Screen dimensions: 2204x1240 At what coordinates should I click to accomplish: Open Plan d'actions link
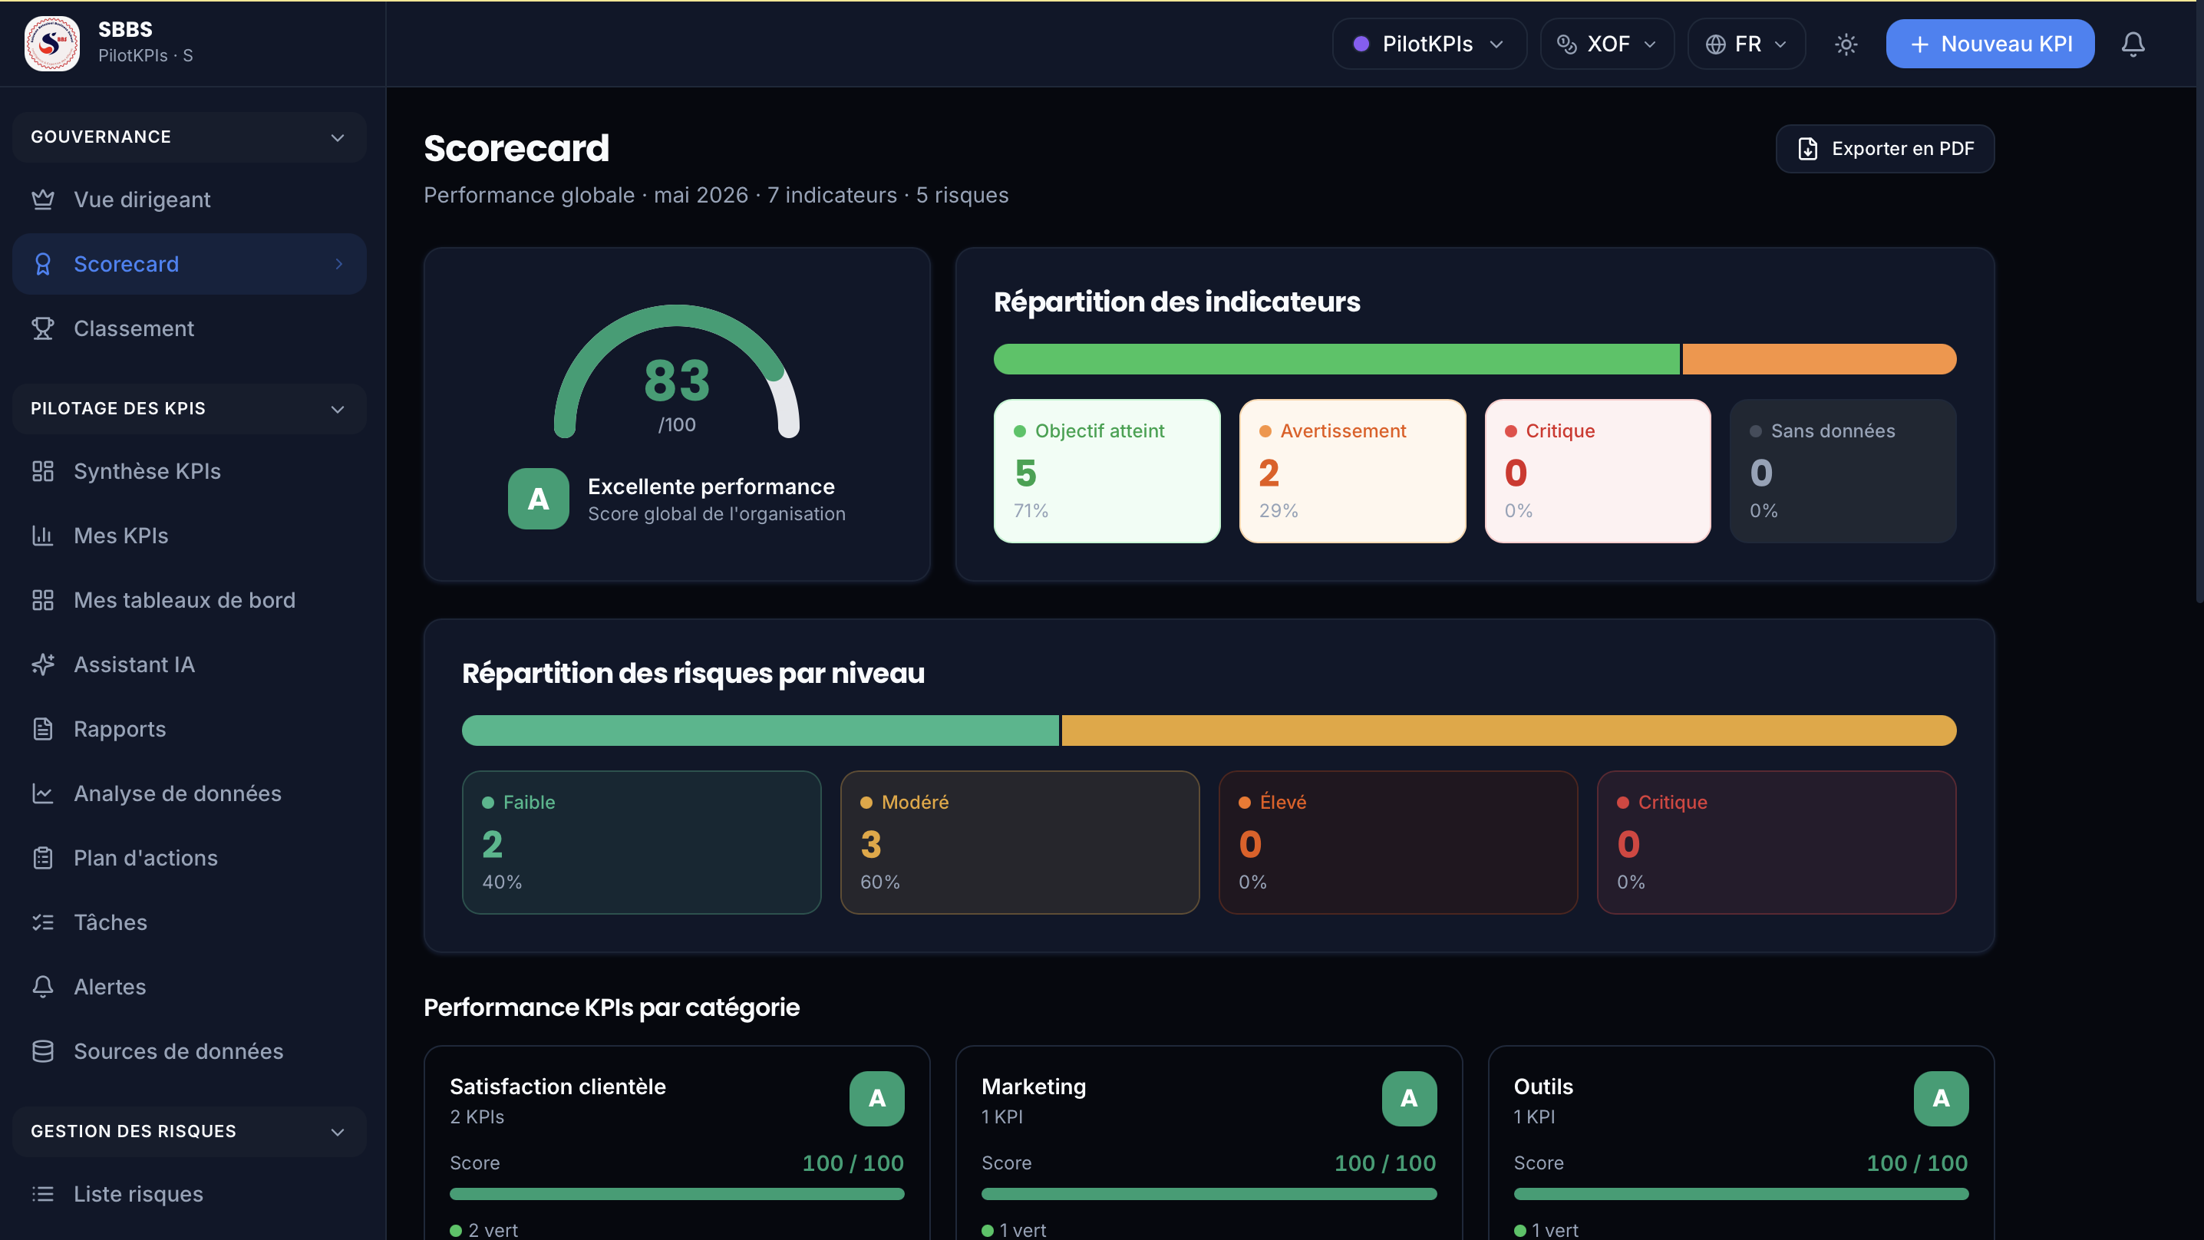(189, 859)
